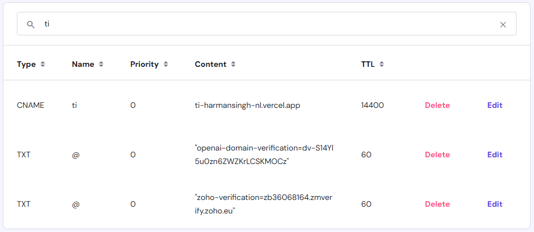This screenshot has width=534, height=232.
Task: Edit the CNAME ti record
Action: coord(495,105)
